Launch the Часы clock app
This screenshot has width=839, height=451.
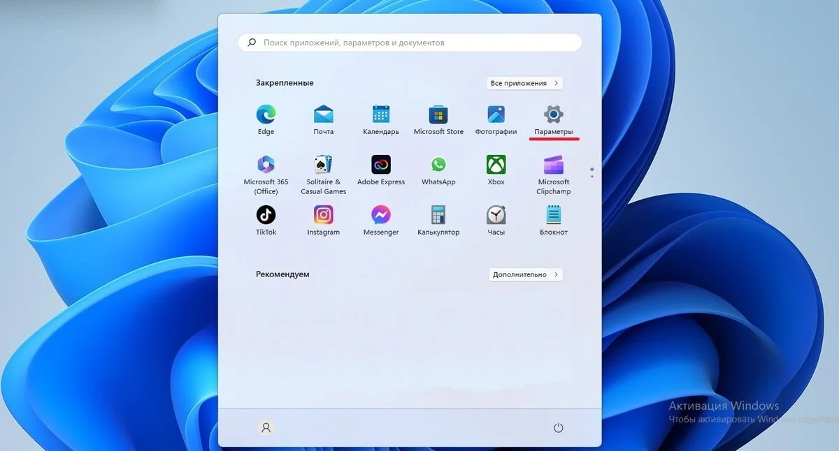[496, 220]
